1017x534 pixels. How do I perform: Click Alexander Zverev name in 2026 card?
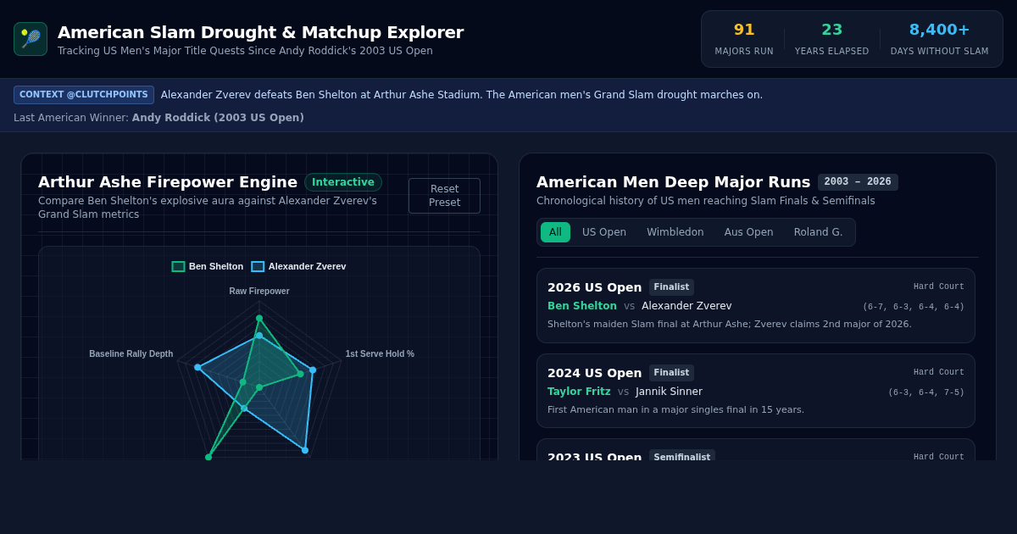[686, 306]
